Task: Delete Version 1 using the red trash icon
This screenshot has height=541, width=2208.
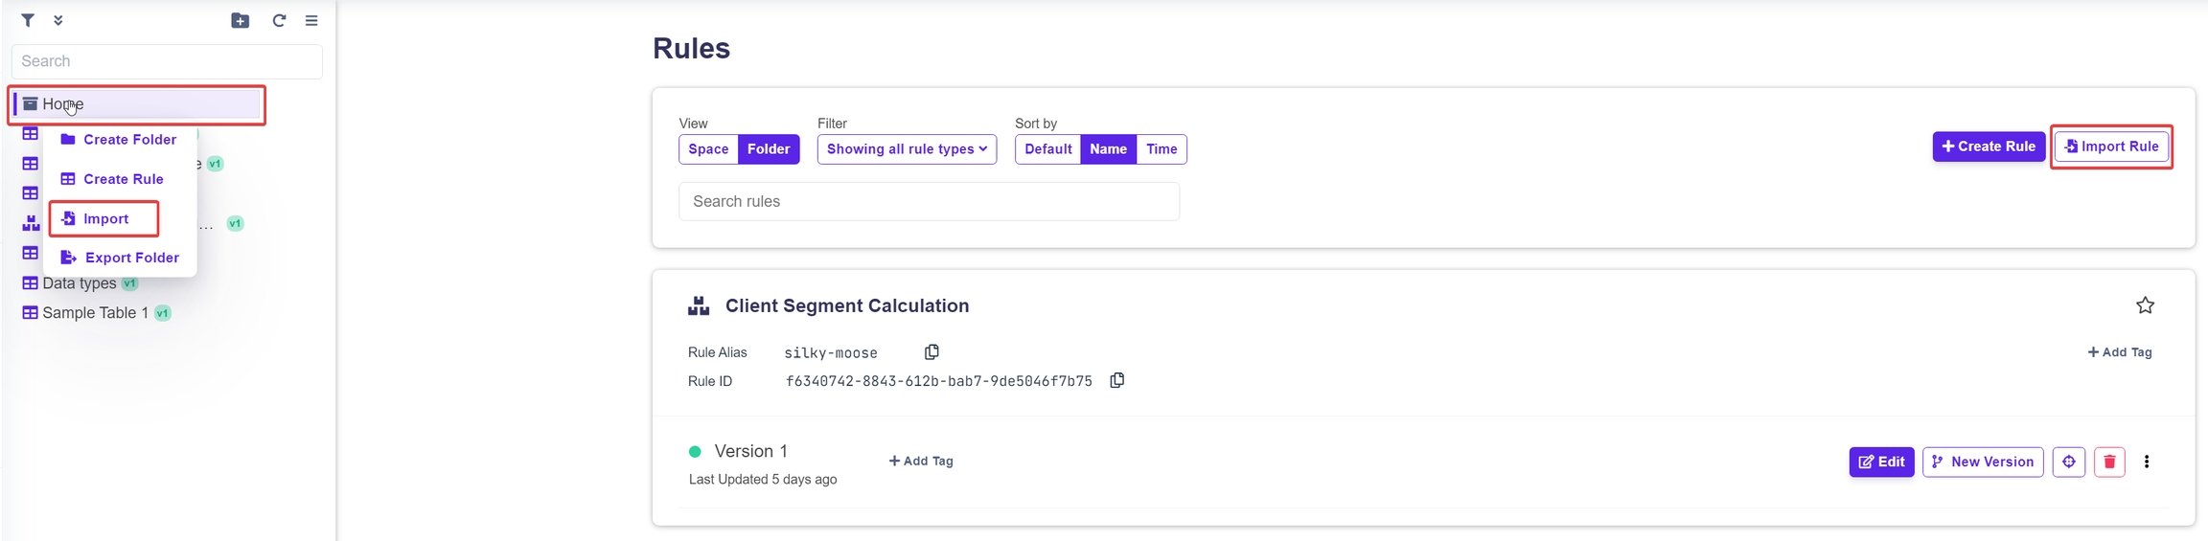Action: pyautogui.click(x=2109, y=462)
